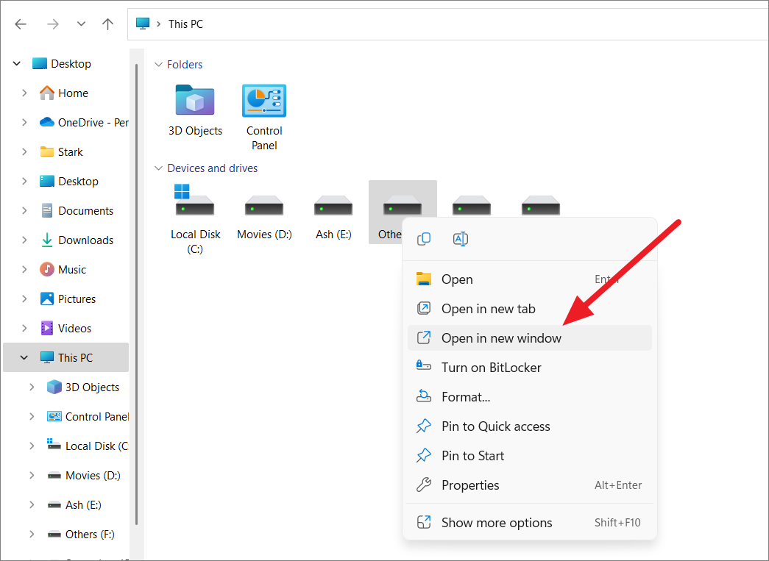Viewport: 769px width, 561px height.
Task: Click the Copy icon in context menu
Action: 424,239
